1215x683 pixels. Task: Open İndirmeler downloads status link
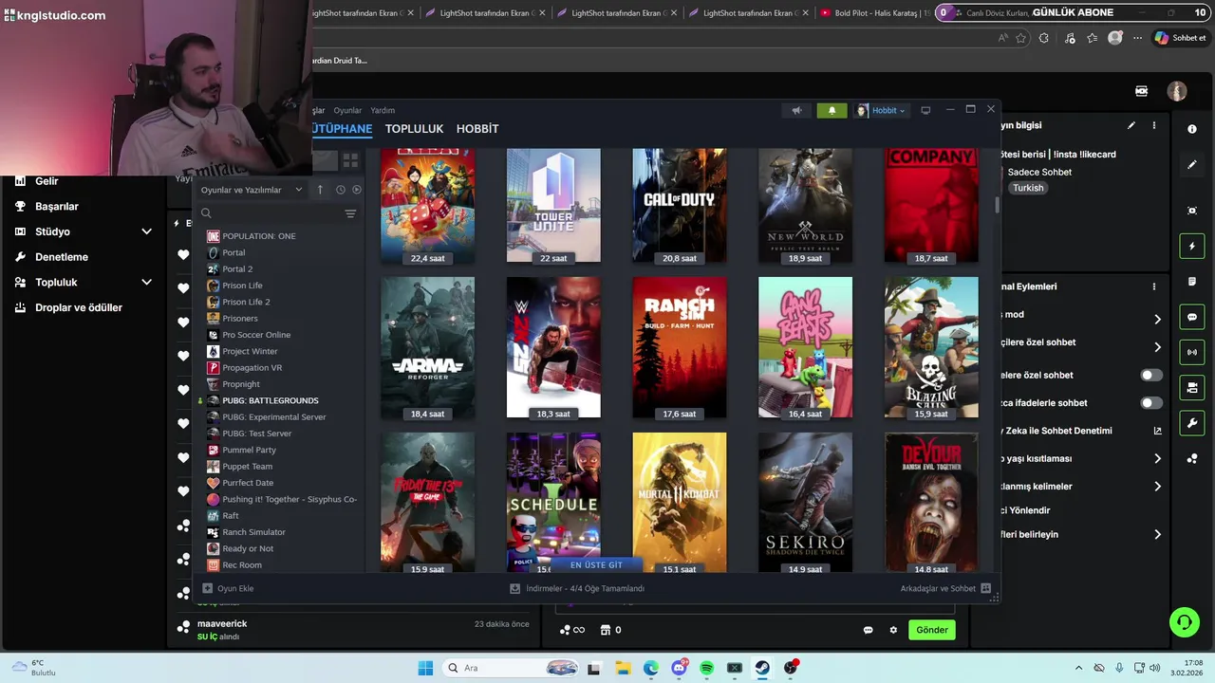[x=577, y=588]
